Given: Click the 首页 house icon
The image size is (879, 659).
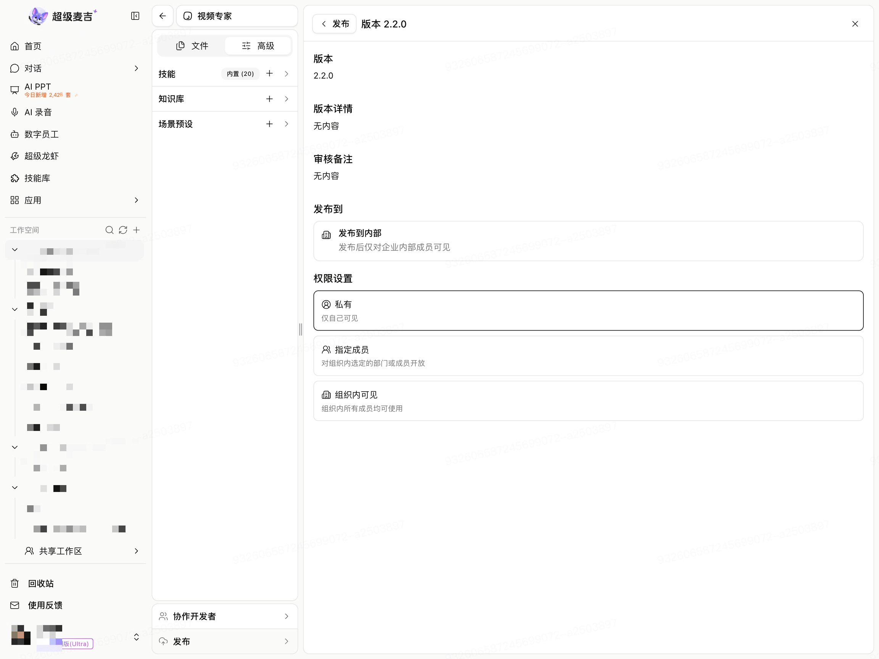Looking at the screenshot, I should tap(15, 46).
